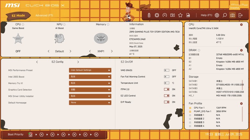Viewport: 250px width, 140px height.
Task: Open language globe icon
Action: click(x=217, y=15)
